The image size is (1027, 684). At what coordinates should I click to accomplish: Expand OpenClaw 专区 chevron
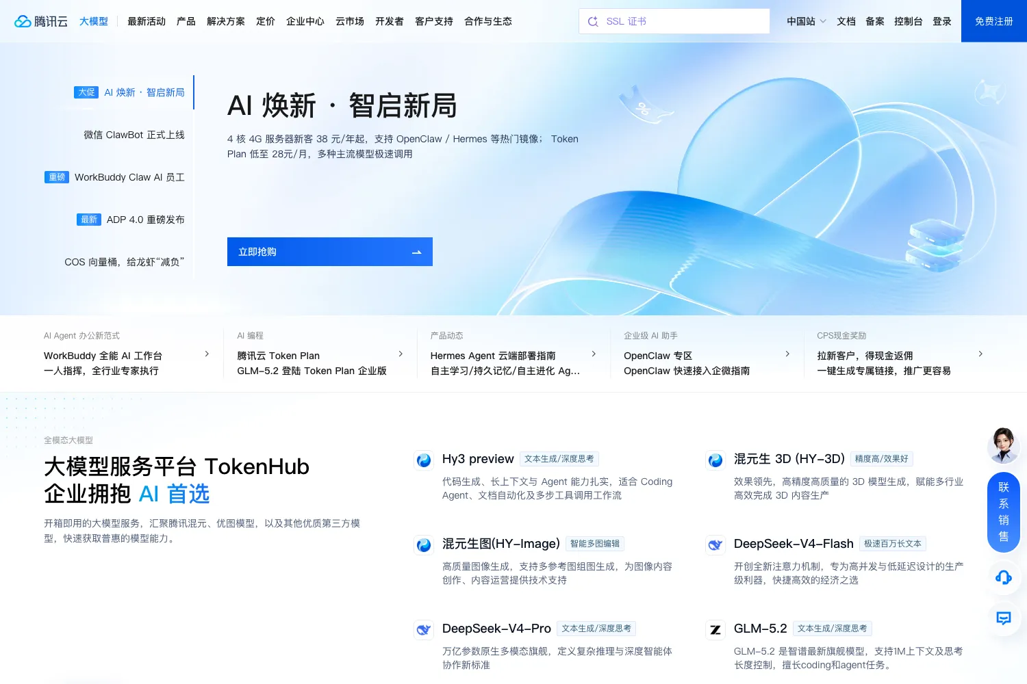point(787,354)
